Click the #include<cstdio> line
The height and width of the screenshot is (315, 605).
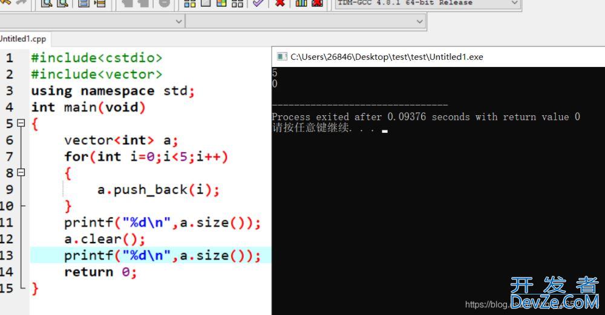click(x=97, y=58)
